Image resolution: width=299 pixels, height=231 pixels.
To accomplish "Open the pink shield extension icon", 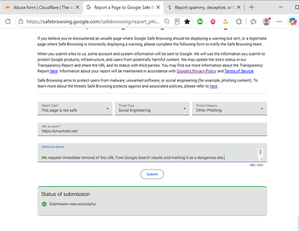I will (213, 22).
